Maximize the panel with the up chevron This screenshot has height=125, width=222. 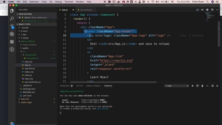point(207,86)
